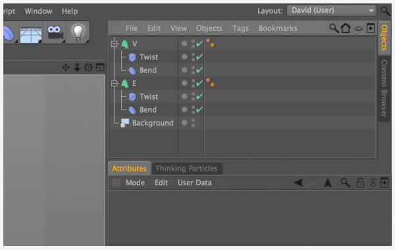Toggle the enable checkmark on the E object
The width and height of the screenshot is (395, 250).
[199, 83]
